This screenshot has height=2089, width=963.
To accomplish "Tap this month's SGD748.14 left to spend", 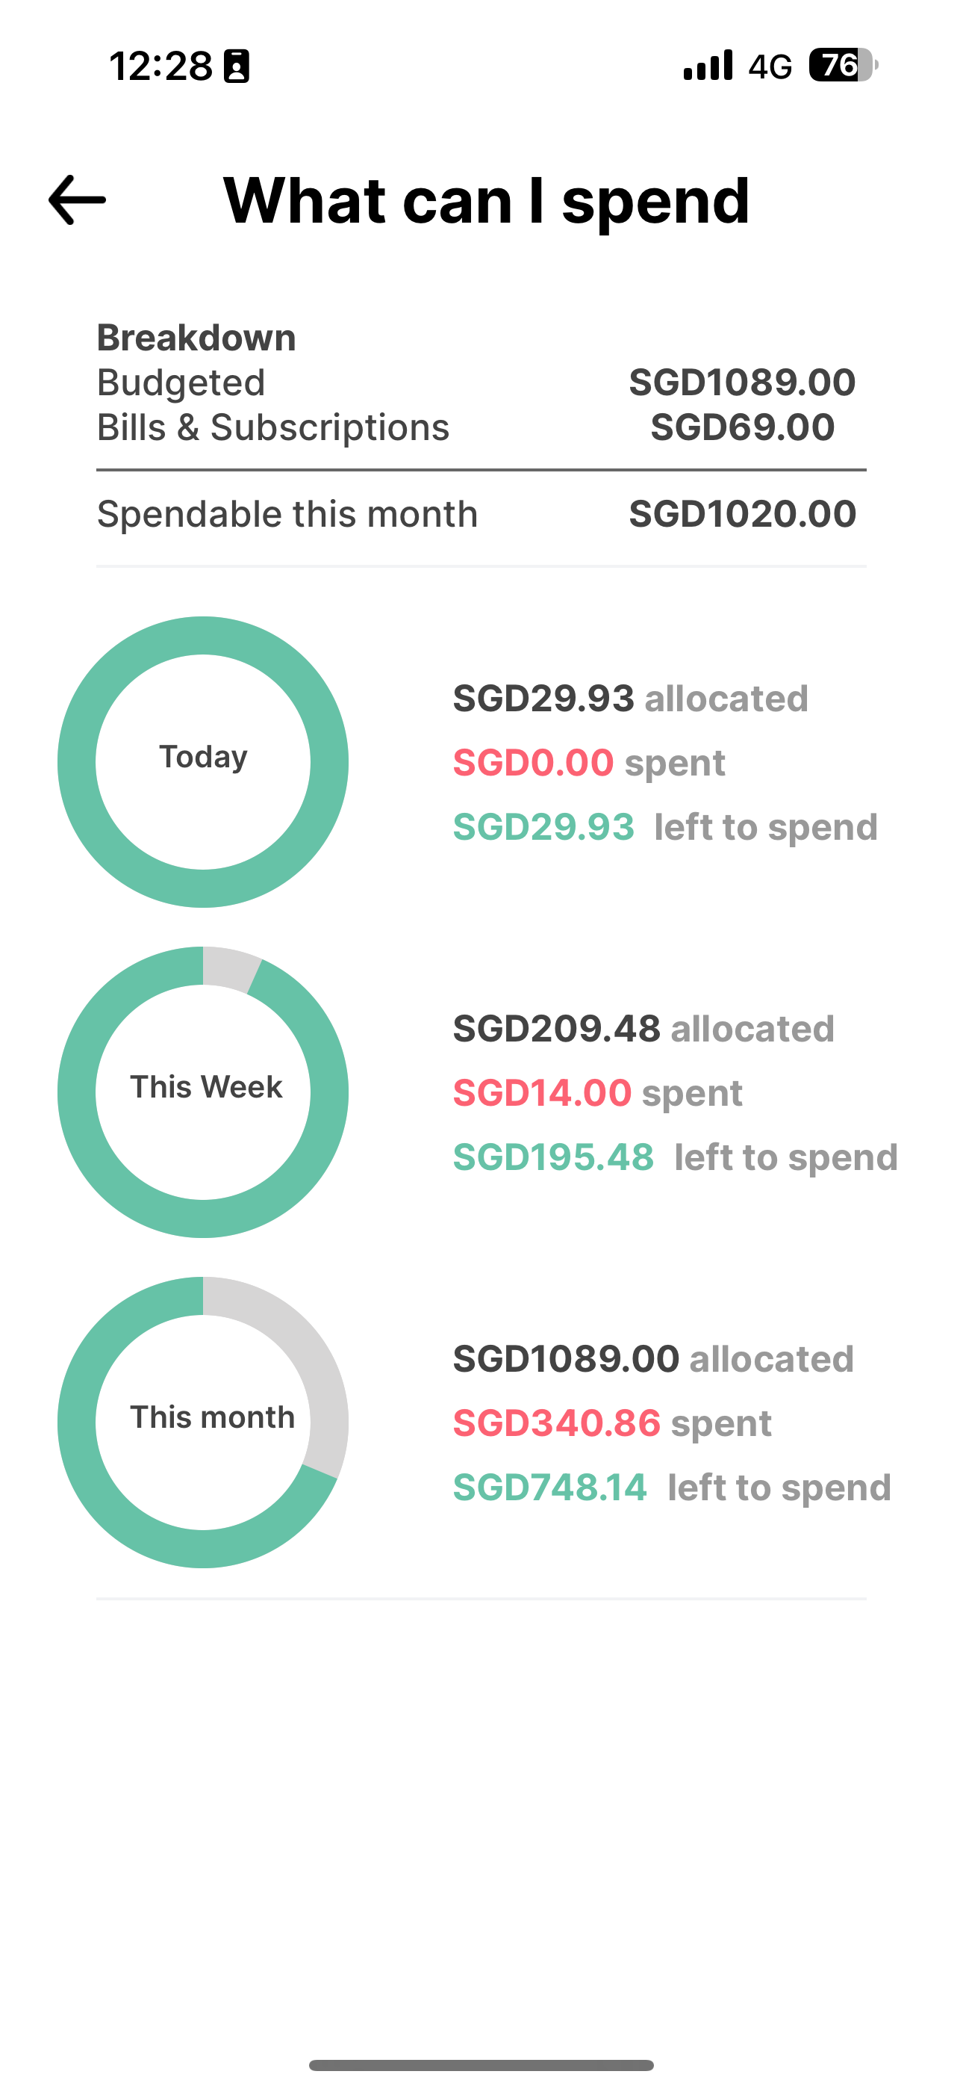I will point(549,1488).
